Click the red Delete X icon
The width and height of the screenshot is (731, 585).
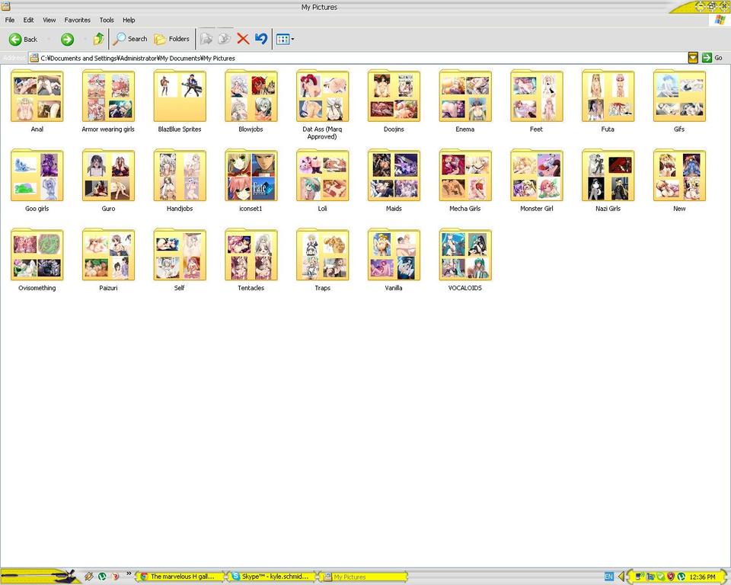click(x=243, y=39)
